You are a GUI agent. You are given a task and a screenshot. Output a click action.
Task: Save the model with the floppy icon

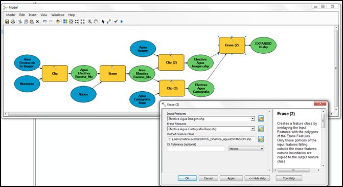click(x=7, y=22)
